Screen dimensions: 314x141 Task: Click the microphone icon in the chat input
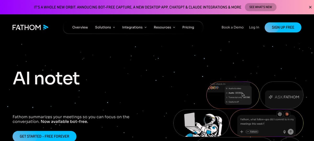(x=284, y=132)
